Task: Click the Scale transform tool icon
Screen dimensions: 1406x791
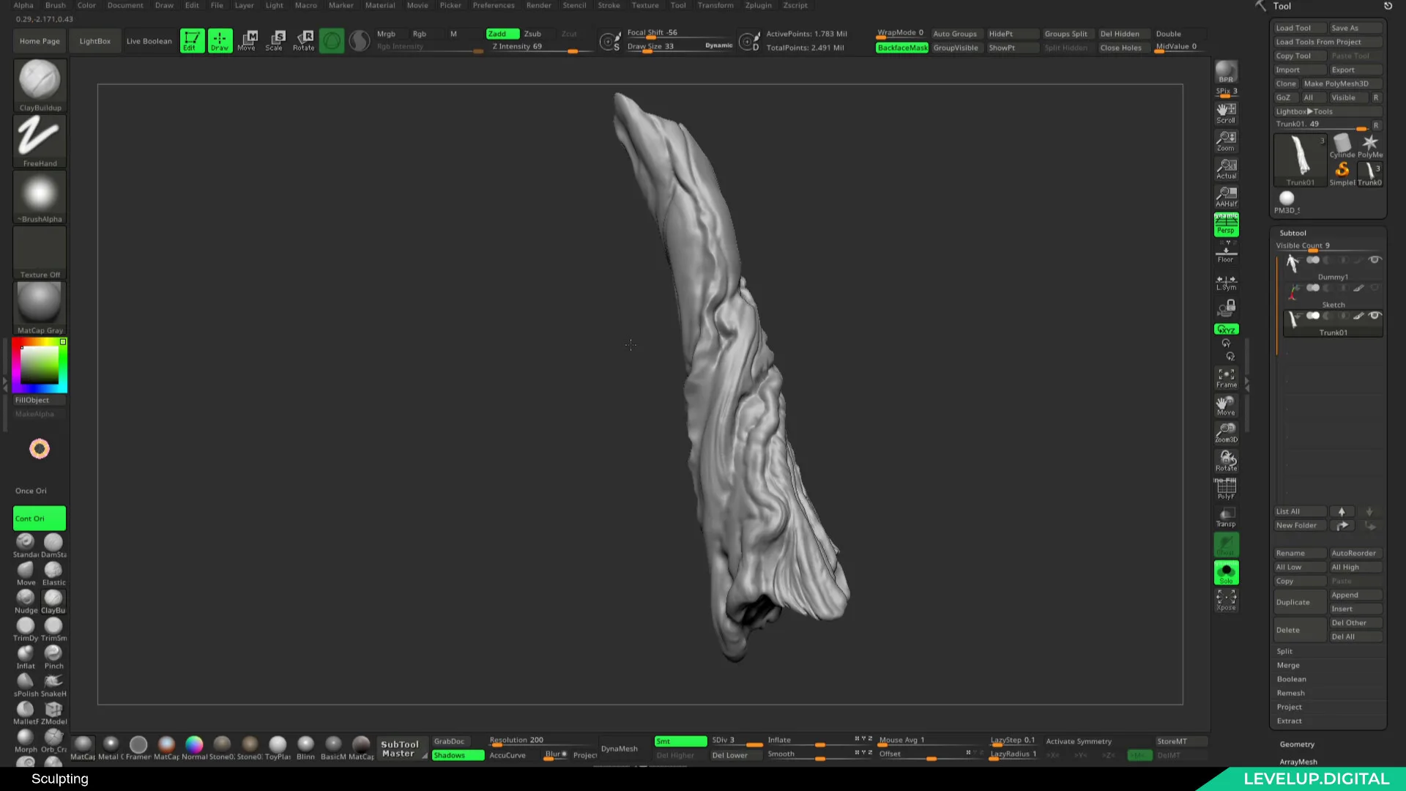Action: coord(275,40)
